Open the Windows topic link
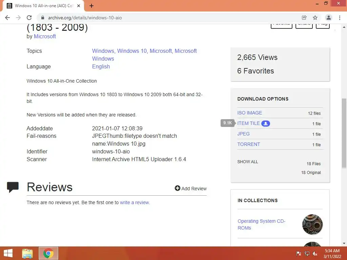The height and width of the screenshot is (260, 347). tap(103, 51)
